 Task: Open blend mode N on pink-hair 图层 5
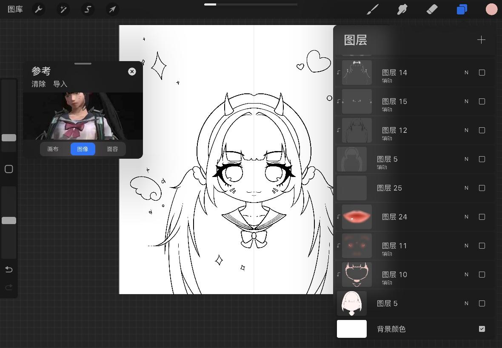[466, 303]
